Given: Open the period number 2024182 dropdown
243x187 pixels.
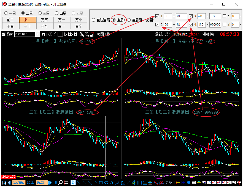Looking at the screenshot, I should pos(38,34).
